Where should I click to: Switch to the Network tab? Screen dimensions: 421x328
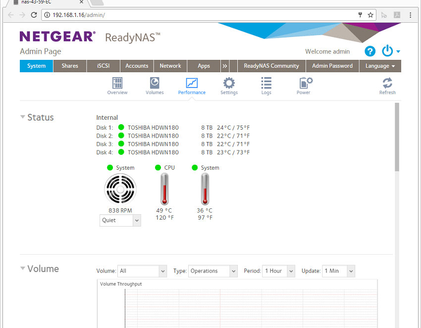pos(170,66)
